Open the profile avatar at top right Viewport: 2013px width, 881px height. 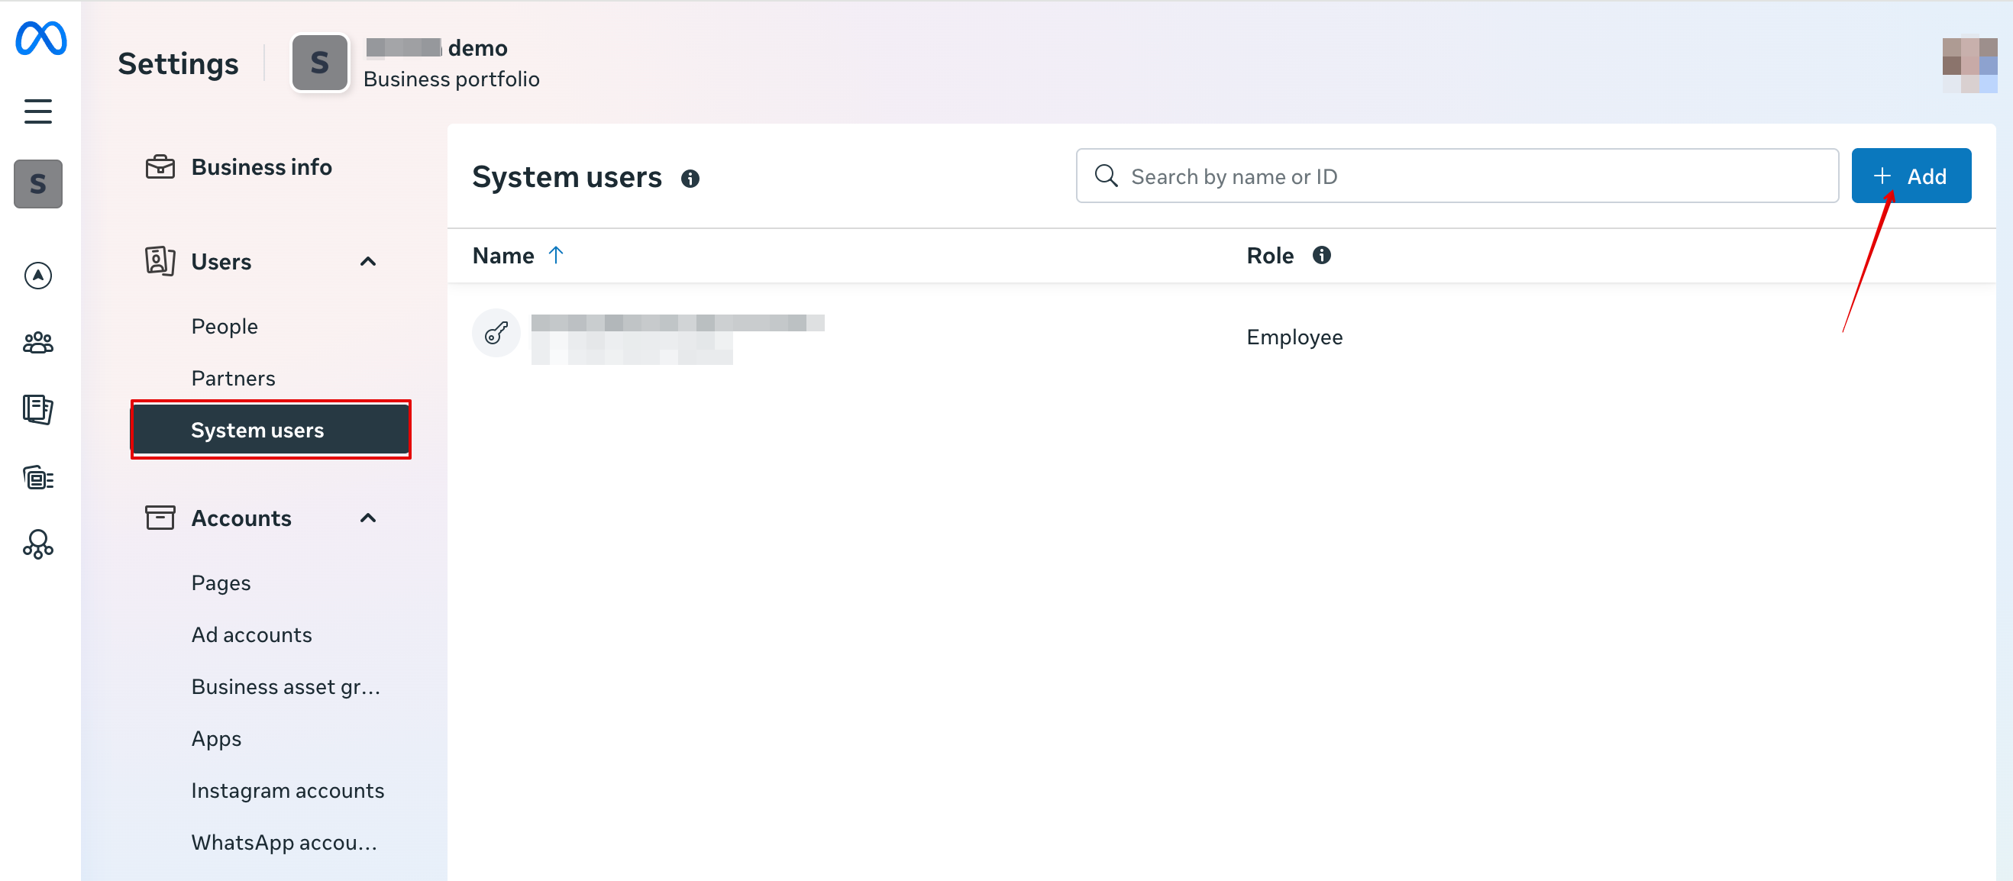click(1969, 66)
